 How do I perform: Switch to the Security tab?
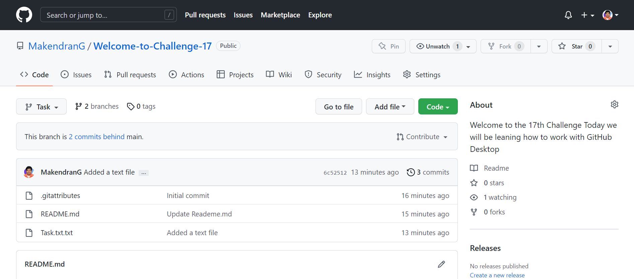(323, 75)
